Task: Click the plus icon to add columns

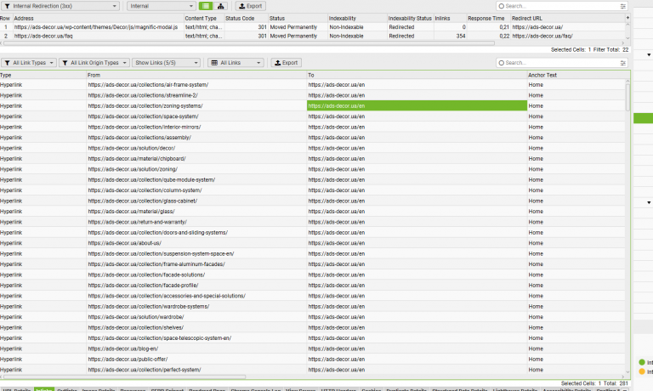Action: pyautogui.click(x=627, y=18)
